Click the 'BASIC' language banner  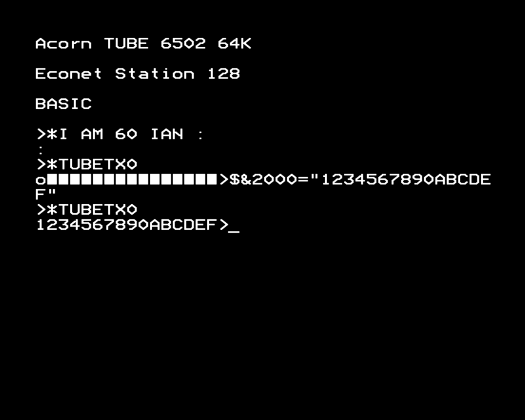coord(64,103)
